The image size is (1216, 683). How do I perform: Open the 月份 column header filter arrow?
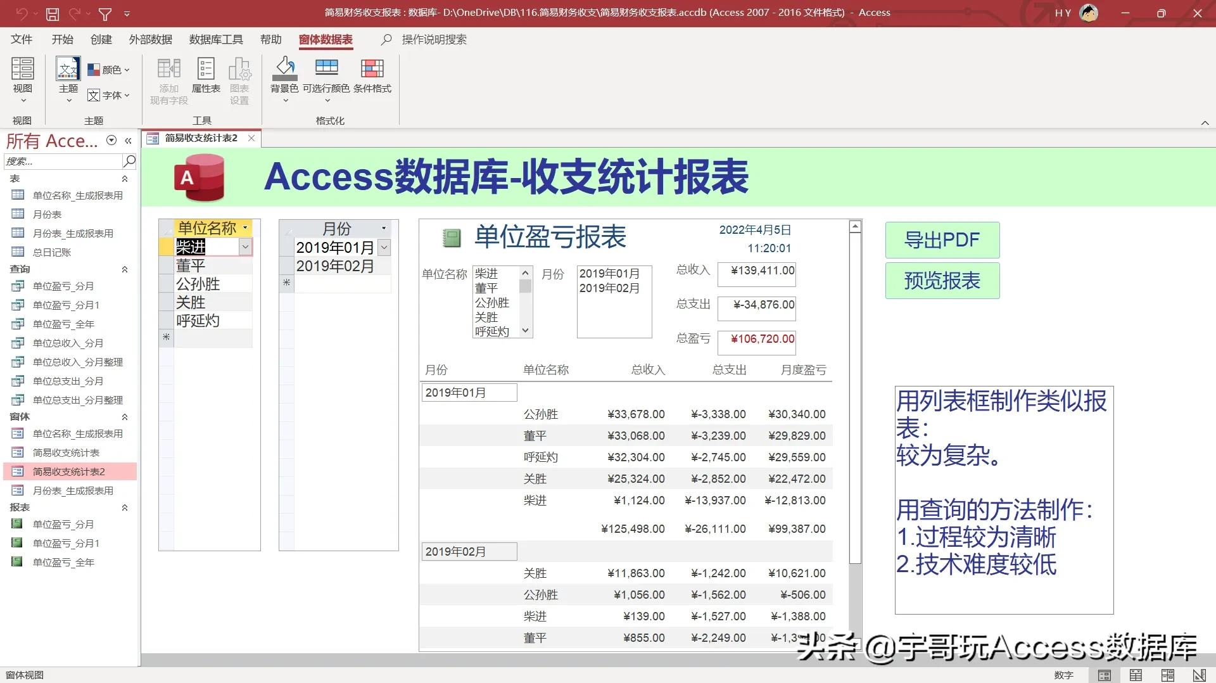384,228
